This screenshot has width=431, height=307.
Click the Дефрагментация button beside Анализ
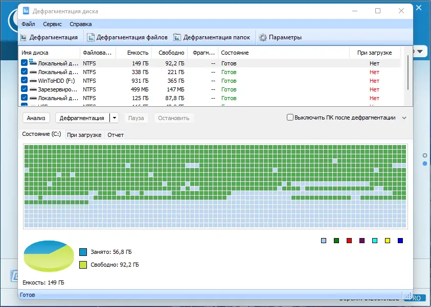click(x=82, y=118)
